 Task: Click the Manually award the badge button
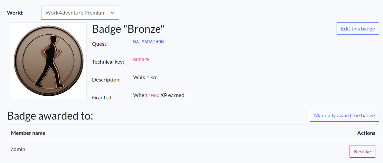click(344, 115)
